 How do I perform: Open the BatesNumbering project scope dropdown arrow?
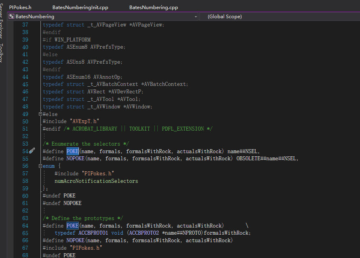[196, 17]
